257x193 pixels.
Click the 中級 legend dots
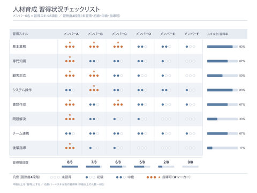pos(120,177)
